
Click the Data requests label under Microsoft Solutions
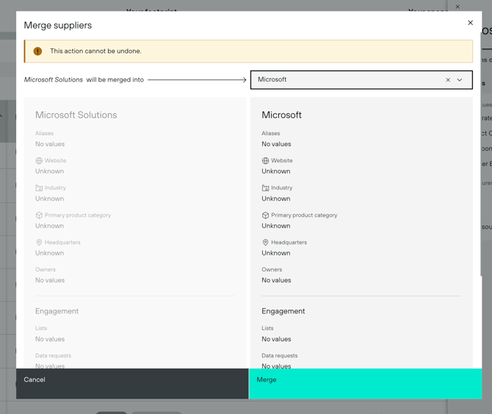53,355
